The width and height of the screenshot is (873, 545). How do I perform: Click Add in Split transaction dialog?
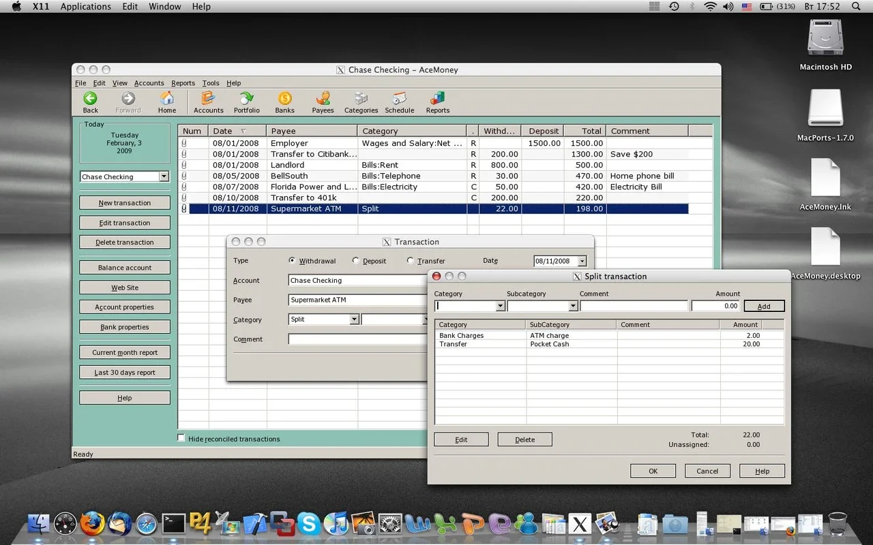(764, 306)
